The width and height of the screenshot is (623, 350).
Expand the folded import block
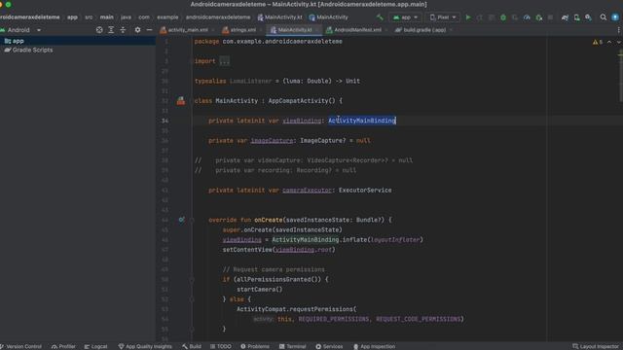click(x=225, y=61)
